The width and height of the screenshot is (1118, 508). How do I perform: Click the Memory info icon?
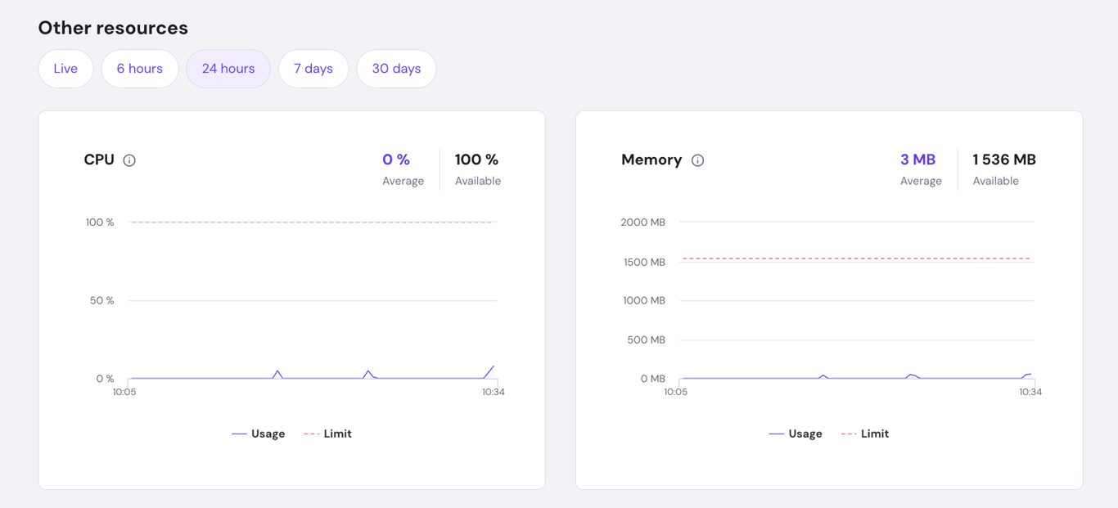click(697, 160)
